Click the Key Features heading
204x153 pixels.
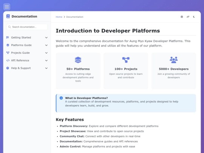[70, 119]
